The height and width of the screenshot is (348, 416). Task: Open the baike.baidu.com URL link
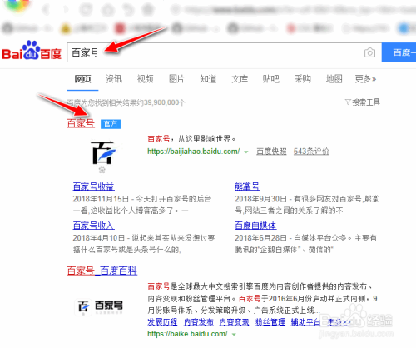point(187,334)
